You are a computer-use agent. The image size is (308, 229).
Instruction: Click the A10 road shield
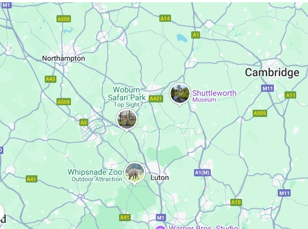[x=236, y=202]
